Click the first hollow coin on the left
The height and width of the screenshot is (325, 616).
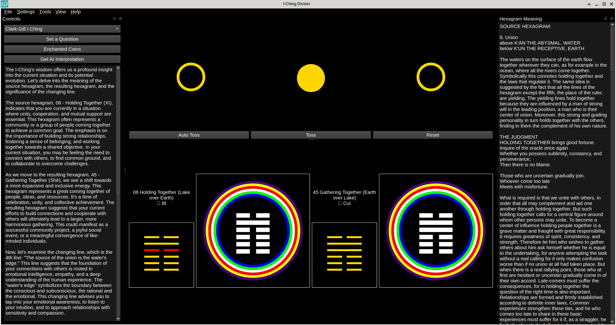(191, 77)
